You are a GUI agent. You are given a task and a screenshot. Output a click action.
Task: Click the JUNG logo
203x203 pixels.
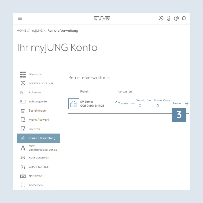pyautogui.click(x=102, y=19)
